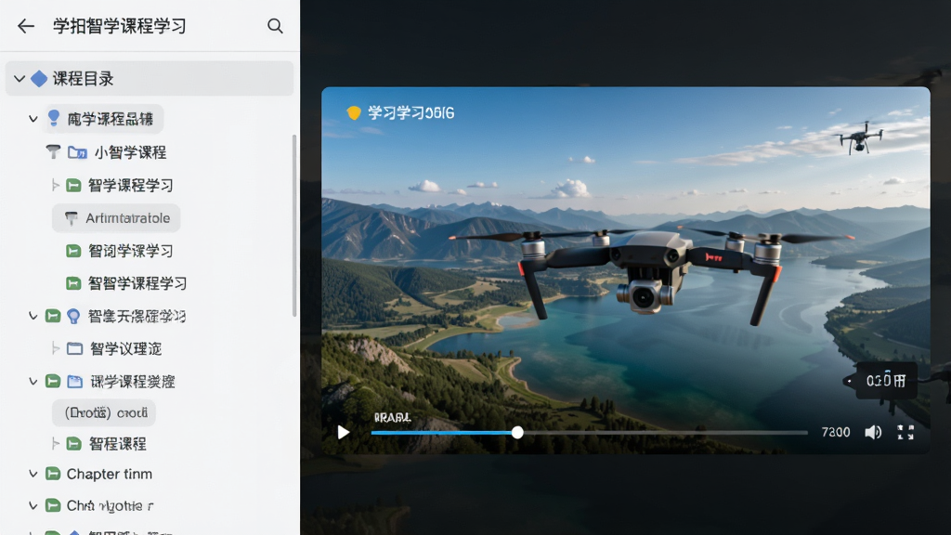Viewport: 951px width, 535px height.
Task: Collapse the Chapter tinm chevron
Action: click(33, 474)
